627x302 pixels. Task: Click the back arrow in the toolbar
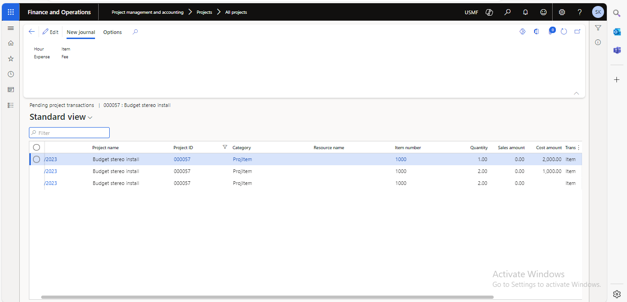coord(32,32)
